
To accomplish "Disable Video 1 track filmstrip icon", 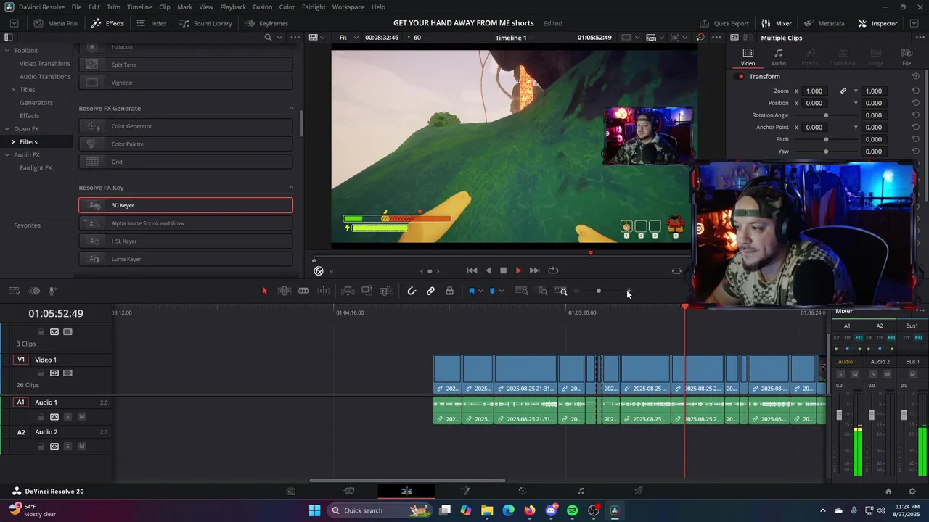I will [x=67, y=373].
